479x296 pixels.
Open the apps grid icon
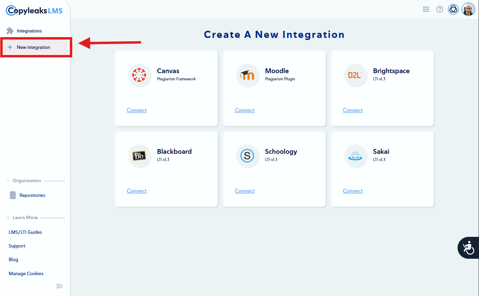click(426, 9)
